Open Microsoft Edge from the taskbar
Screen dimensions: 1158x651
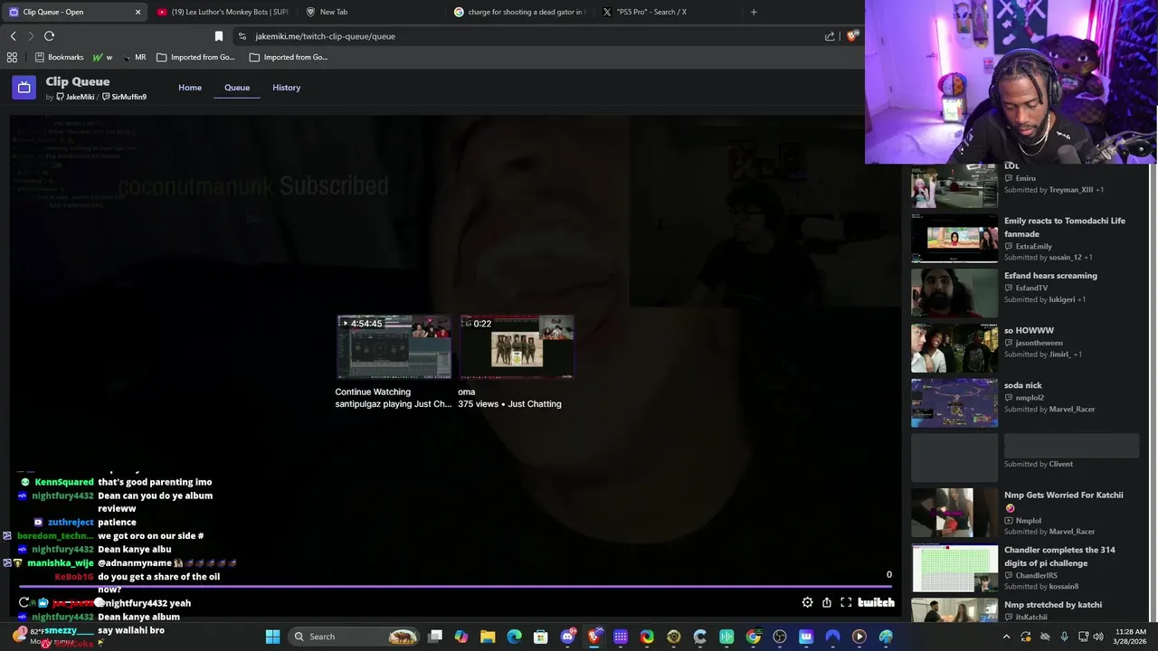click(x=514, y=637)
